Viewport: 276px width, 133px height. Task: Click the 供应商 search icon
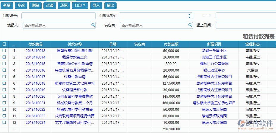pyautogui.click(x=190, y=25)
